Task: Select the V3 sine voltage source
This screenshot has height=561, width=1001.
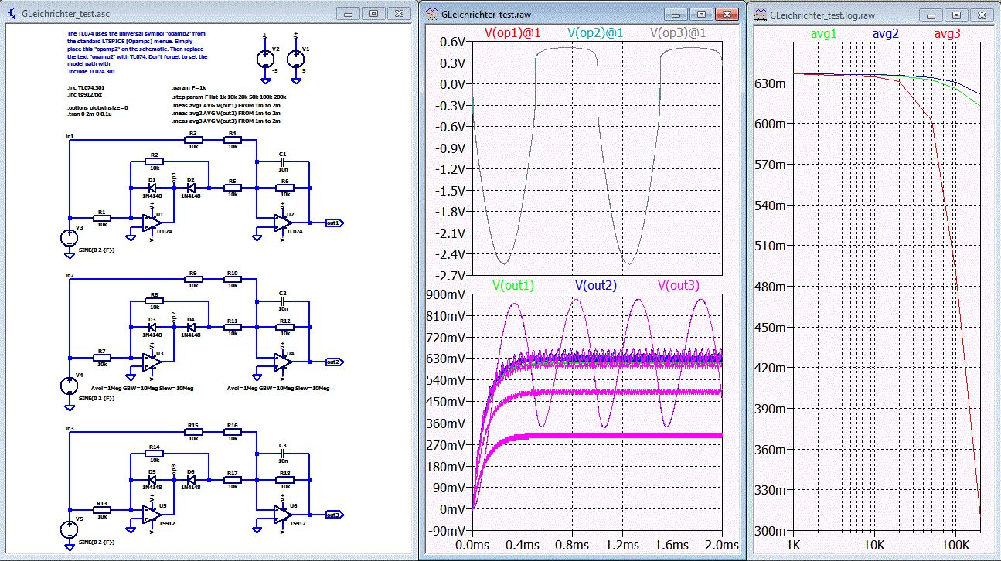Action: pyautogui.click(x=70, y=238)
